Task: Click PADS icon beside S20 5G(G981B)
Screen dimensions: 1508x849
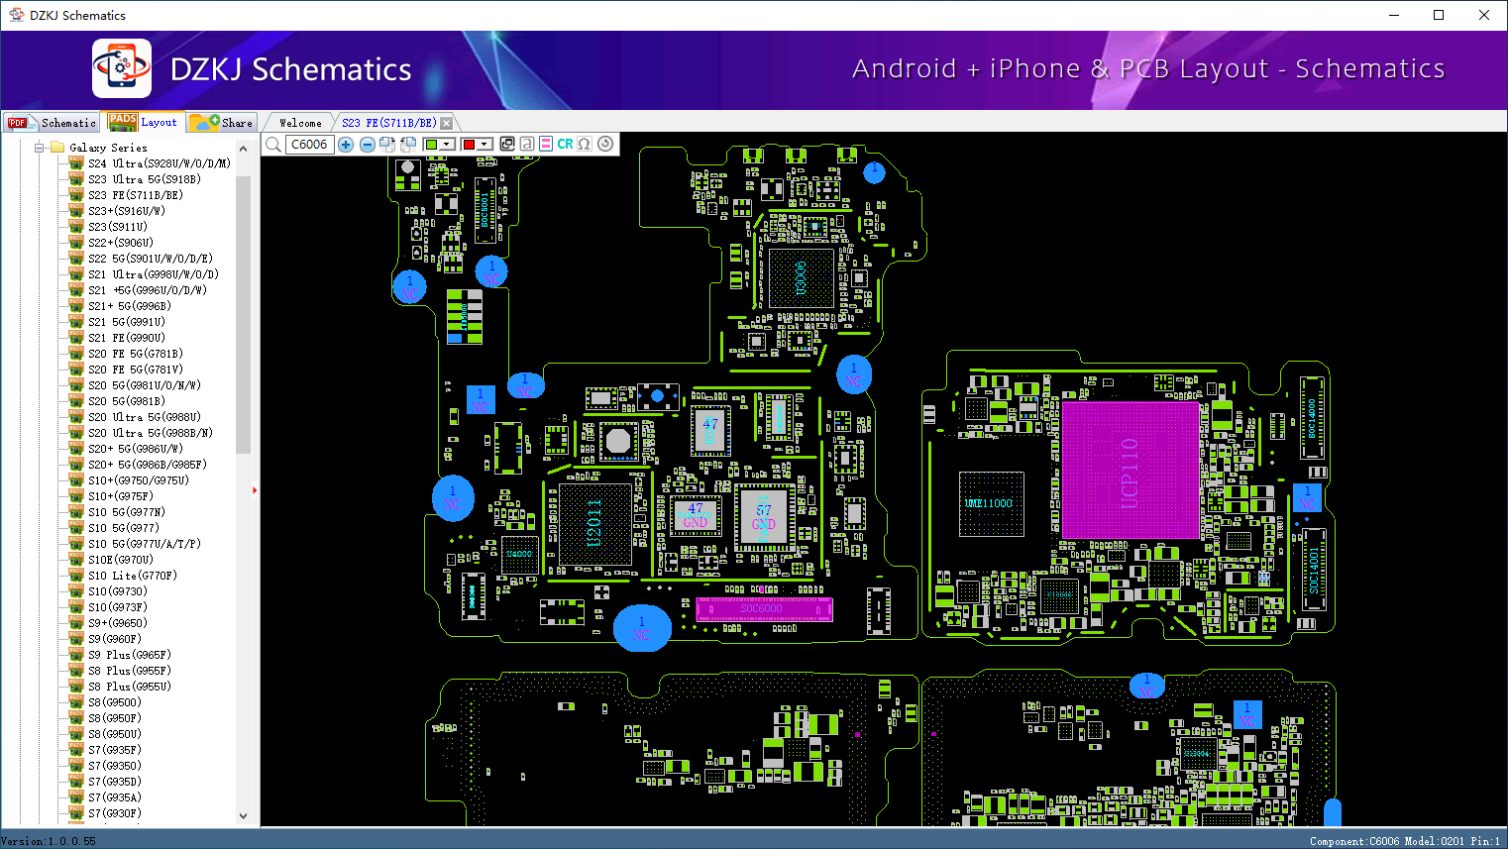Action: 76,400
